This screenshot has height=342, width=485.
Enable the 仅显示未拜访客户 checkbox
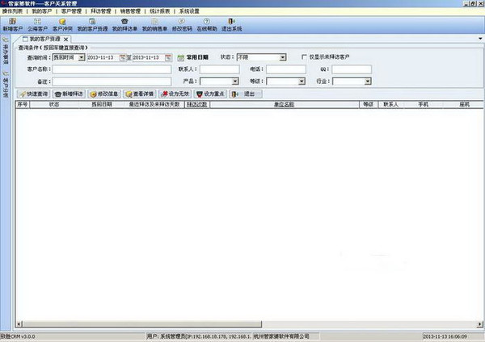coord(303,57)
